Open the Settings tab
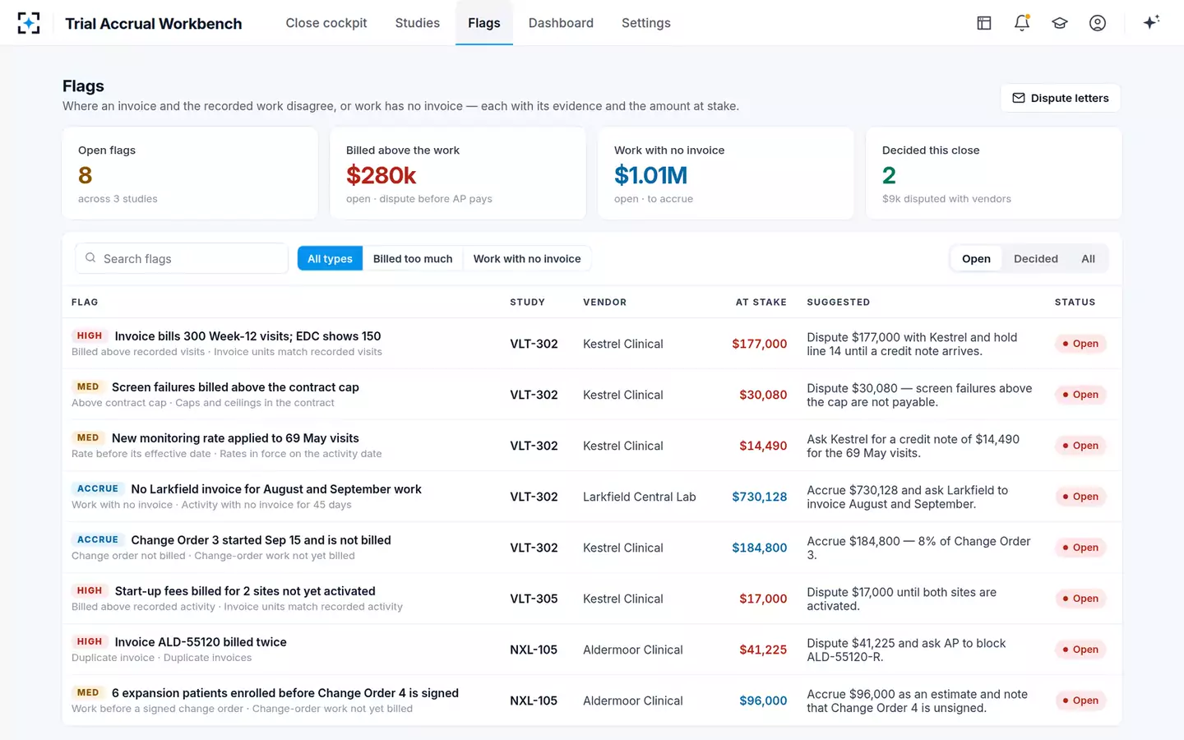The width and height of the screenshot is (1184, 740). (x=646, y=23)
